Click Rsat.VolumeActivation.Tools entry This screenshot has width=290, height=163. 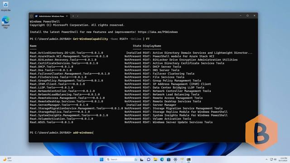62,119
